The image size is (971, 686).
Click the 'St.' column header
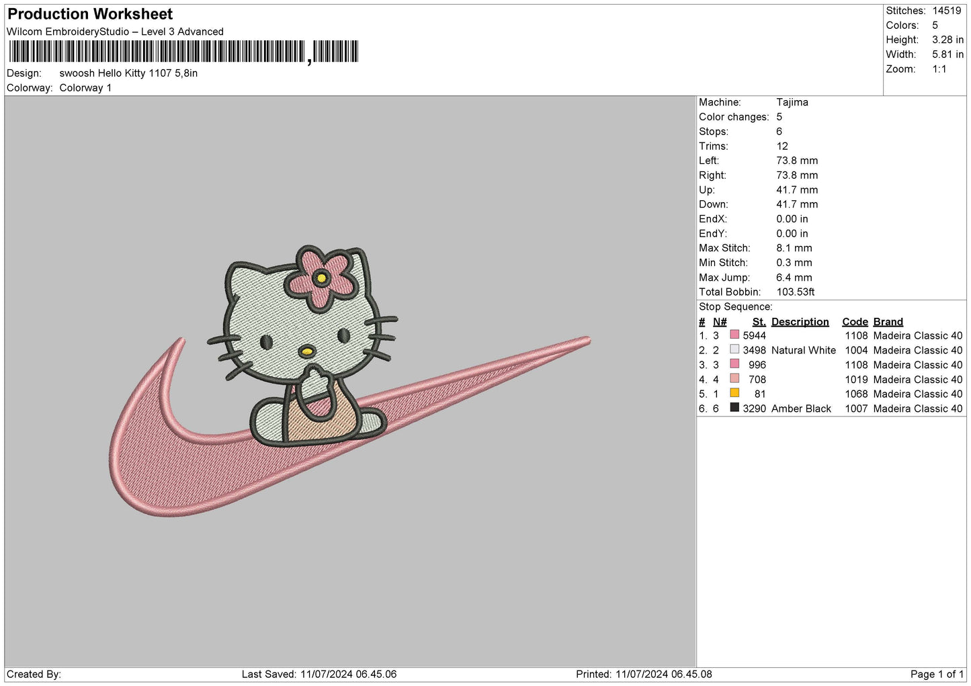[x=759, y=322]
